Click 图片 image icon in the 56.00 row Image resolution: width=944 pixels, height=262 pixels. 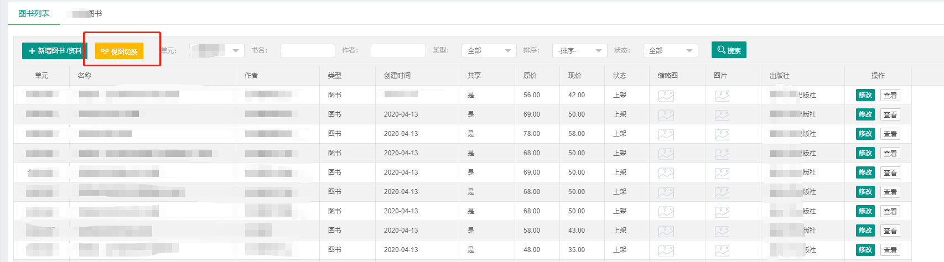tap(722, 96)
